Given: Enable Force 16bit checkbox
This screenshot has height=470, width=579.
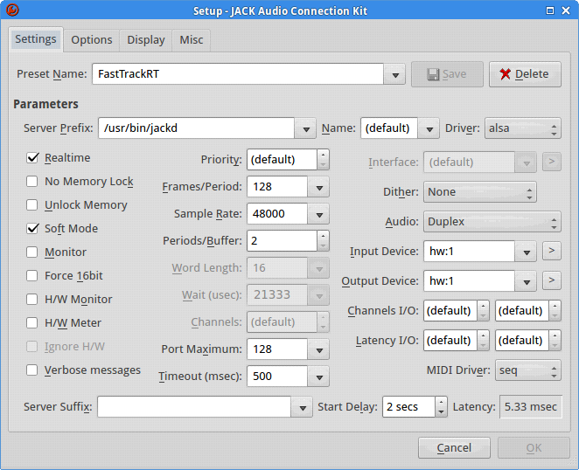Looking at the screenshot, I should 32,276.
